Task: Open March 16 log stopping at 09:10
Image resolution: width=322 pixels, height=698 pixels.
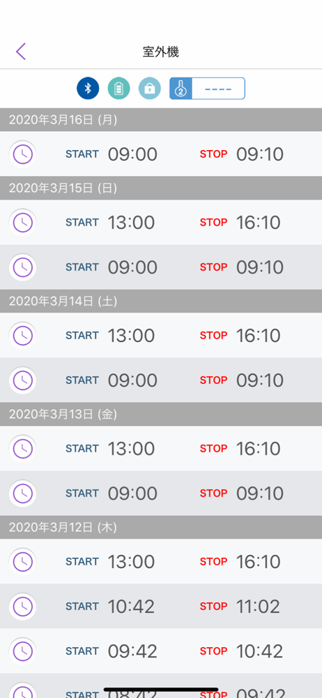Action: tap(161, 154)
